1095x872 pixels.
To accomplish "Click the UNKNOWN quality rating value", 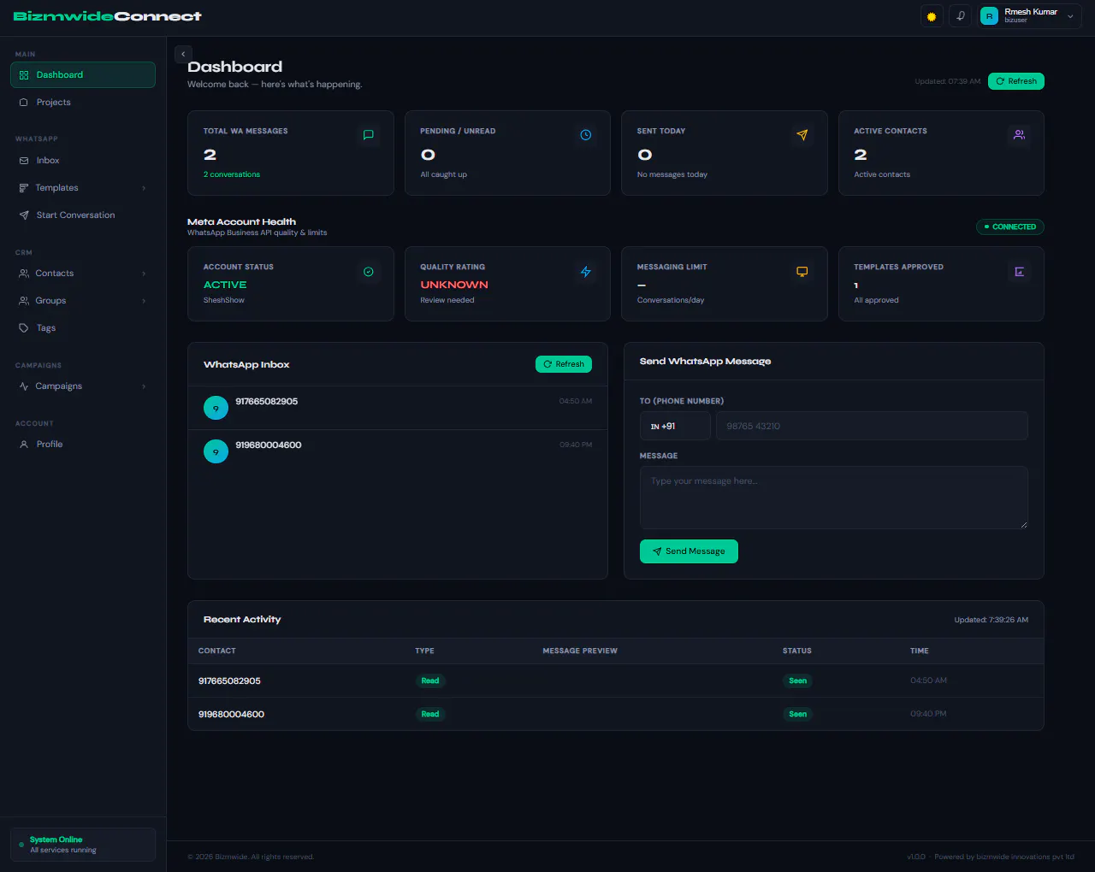I will pyautogui.click(x=454, y=285).
